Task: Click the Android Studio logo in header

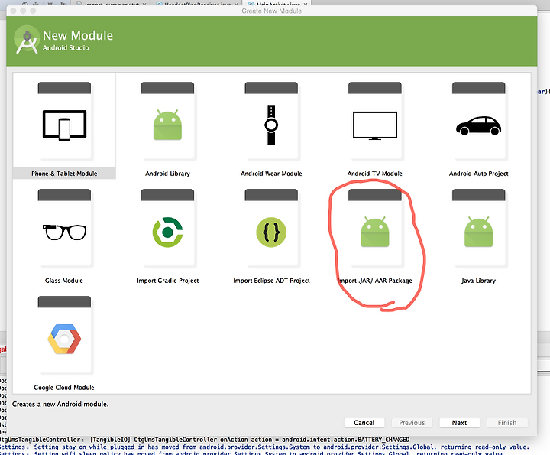Action: 27,40
